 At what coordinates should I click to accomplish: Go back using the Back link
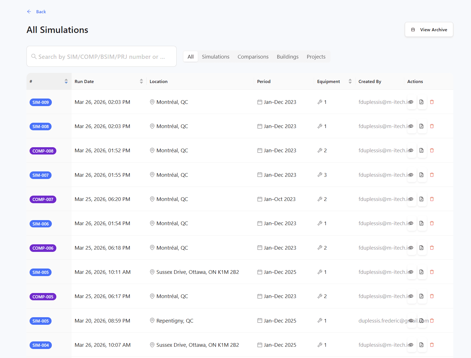click(x=36, y=12)
